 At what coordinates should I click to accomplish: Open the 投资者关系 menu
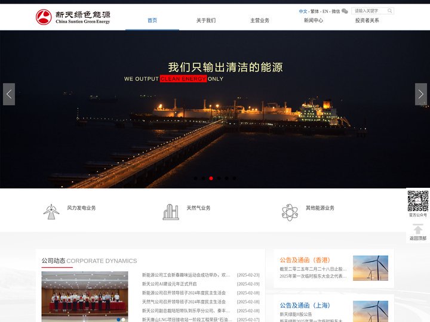tap(367, 20)
